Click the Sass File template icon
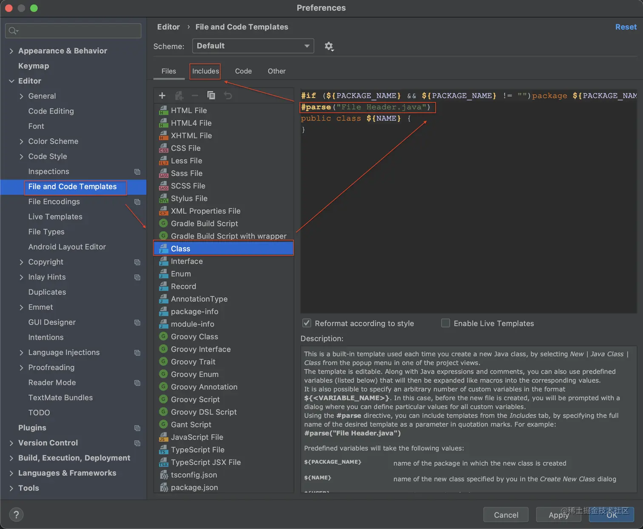Image resolution: width=643 pixels, height=529 pixels. click(x=164, y=173)
